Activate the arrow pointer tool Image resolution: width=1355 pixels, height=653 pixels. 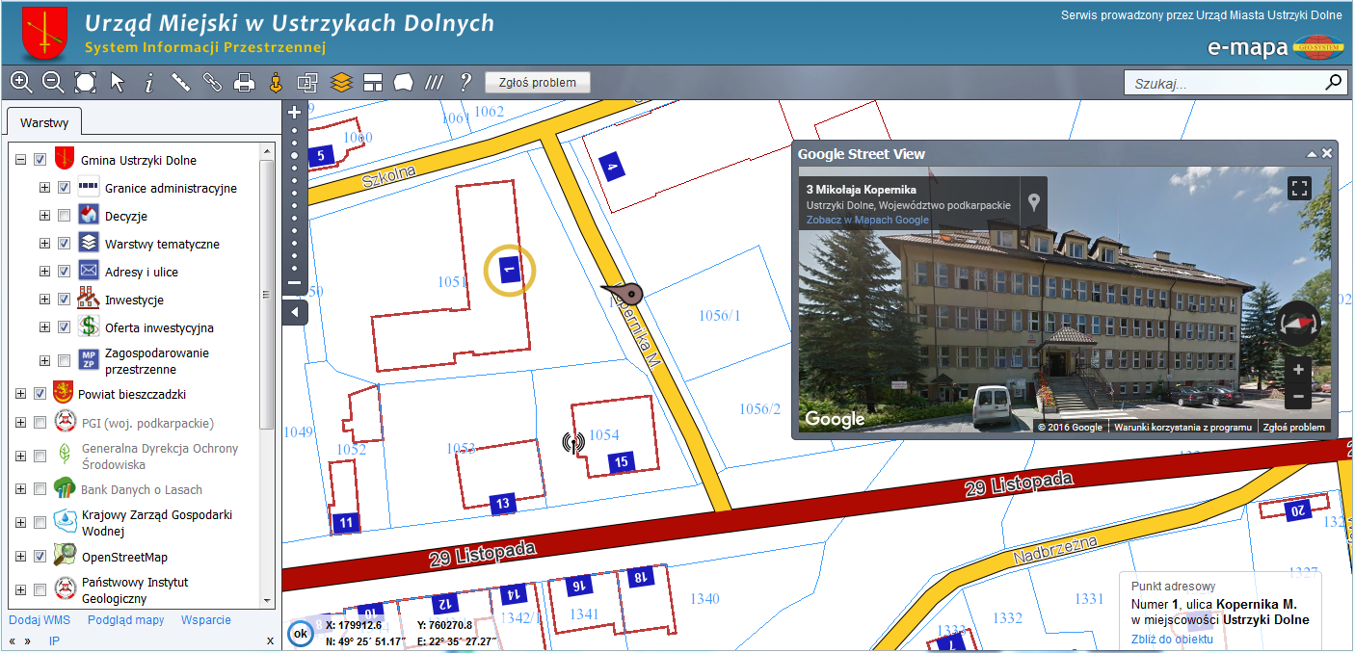coord(118,83)
